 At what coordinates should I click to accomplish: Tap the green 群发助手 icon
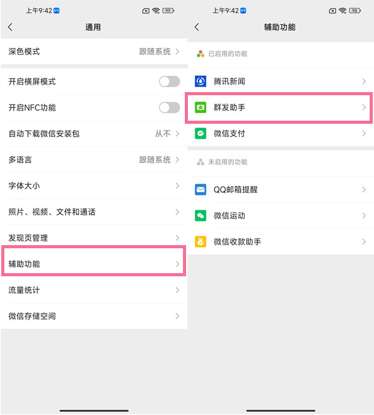tap(200, 108)
